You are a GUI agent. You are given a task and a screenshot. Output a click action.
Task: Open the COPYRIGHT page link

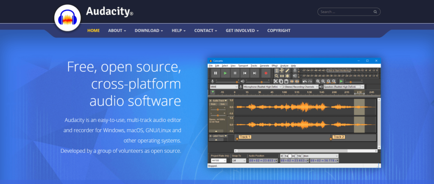point(279,30)
